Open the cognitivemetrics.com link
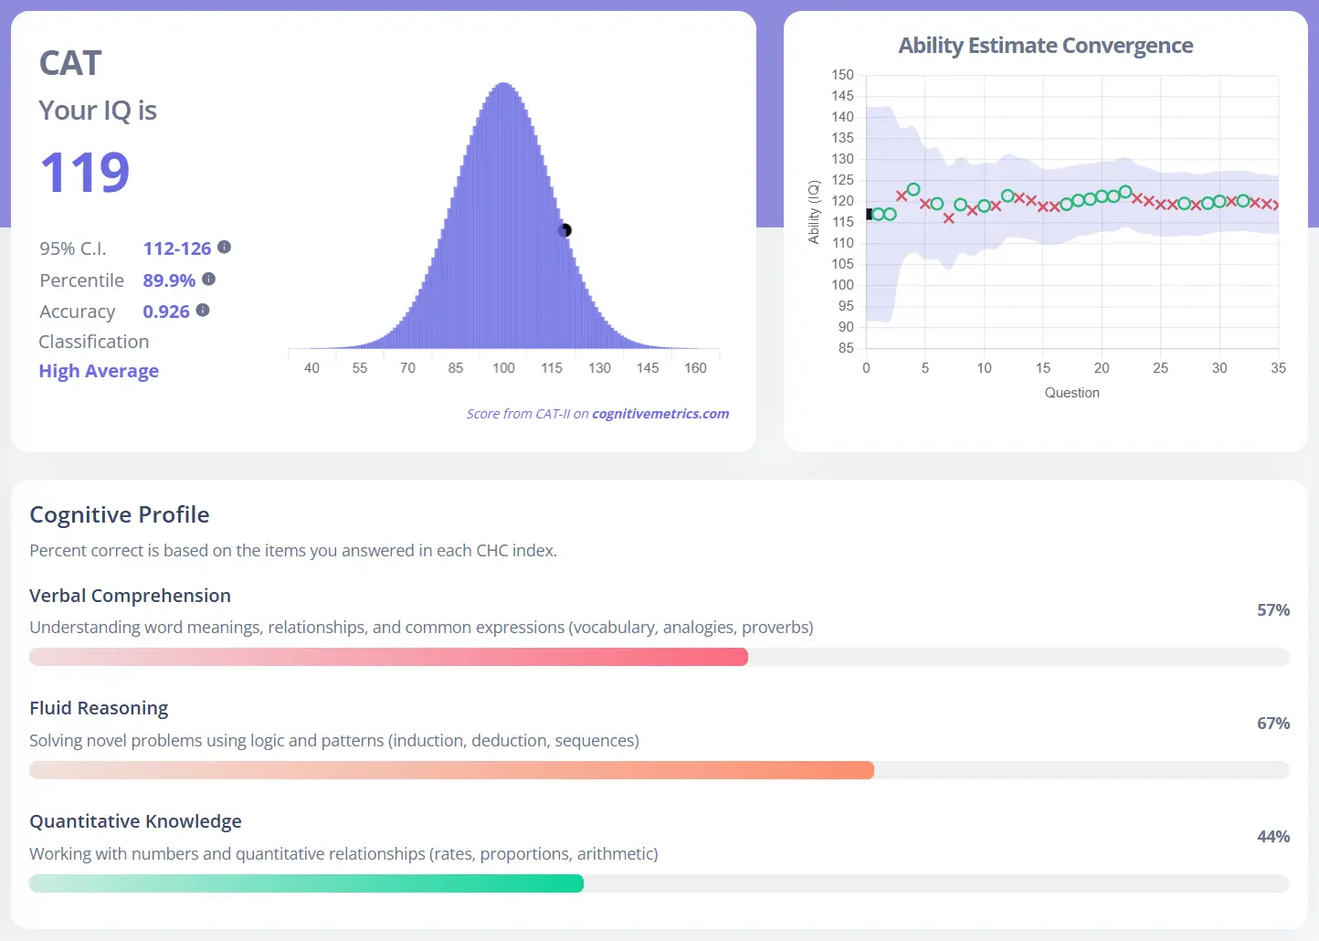Image resolution: width=1319 pixels, height=941 pixels. coord(660,414)
